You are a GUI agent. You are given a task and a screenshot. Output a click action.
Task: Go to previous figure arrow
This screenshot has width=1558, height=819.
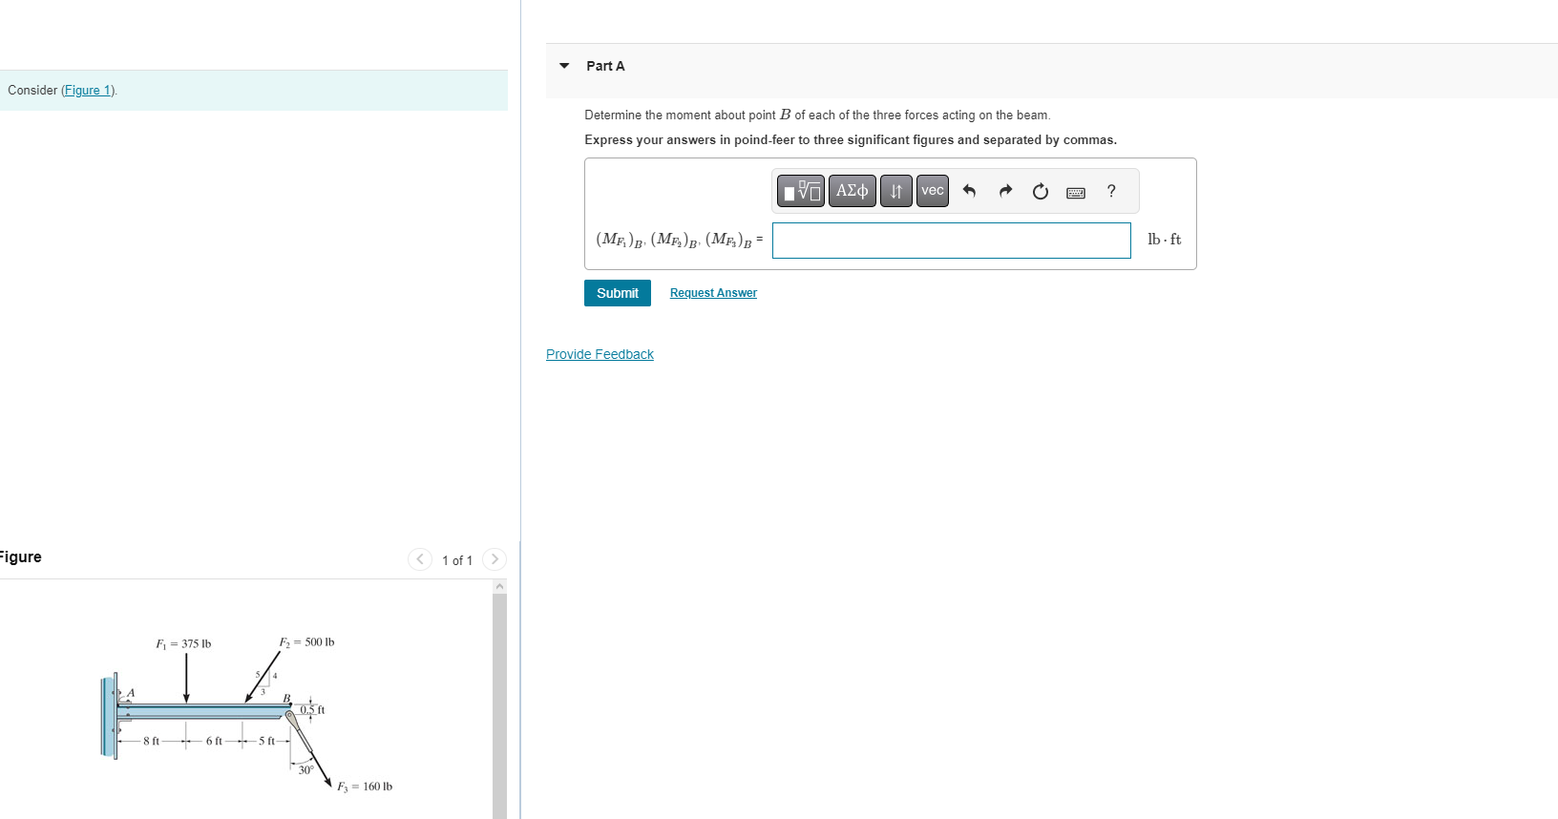point(420,559)
